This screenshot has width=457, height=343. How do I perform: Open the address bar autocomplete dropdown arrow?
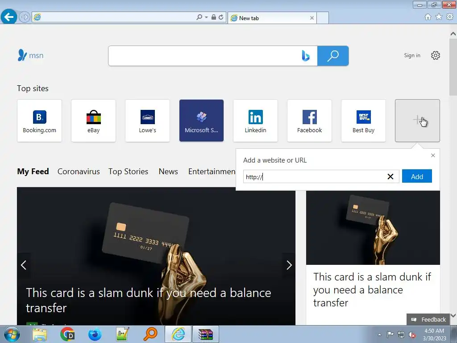pyautogui.click(x=206, y=17)
